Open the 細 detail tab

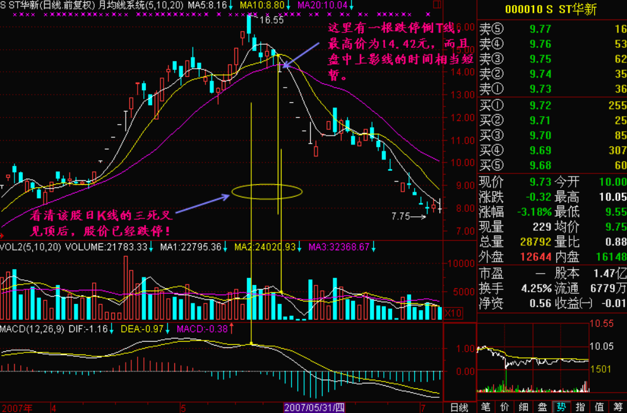point(523,407)
